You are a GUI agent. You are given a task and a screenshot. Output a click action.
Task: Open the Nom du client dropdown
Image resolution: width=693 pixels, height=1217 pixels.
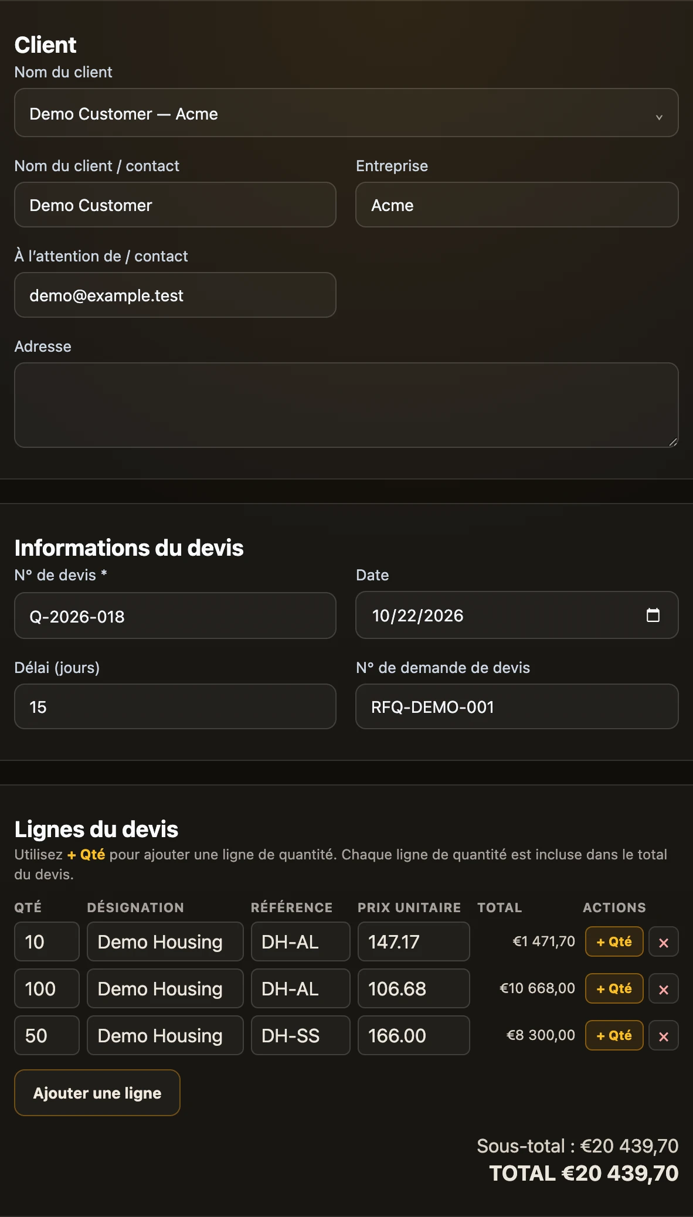tap(346, 113)
